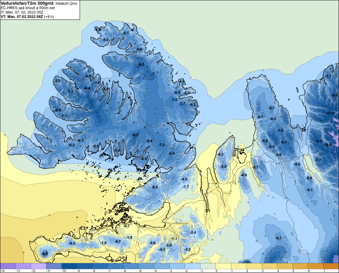Click the -8.0 temperature value on the map
Screen dimensions: 339x273
[x=58, y=110]
